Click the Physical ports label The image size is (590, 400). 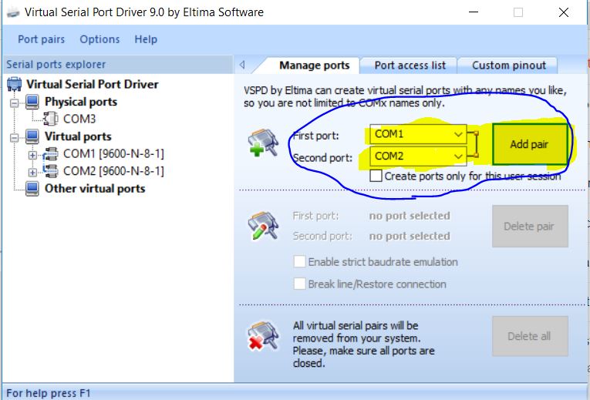(x=81, y=102)
